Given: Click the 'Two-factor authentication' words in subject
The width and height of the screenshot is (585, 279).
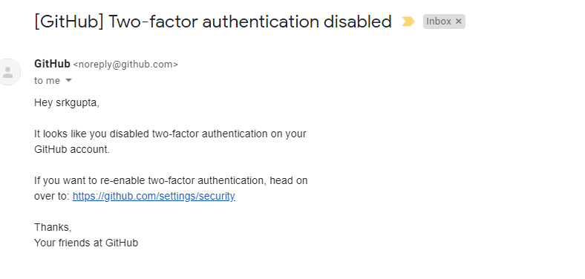Looking at the screenshot, I should (x=214, y=22).
